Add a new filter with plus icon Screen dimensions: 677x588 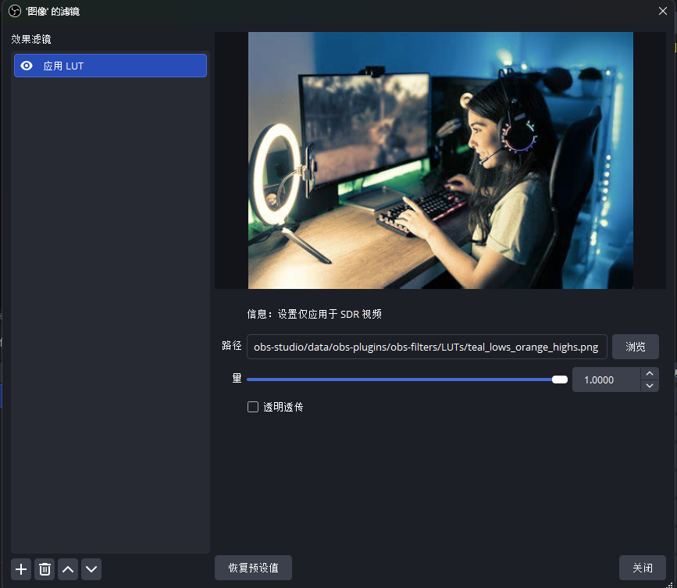point(21,569)
